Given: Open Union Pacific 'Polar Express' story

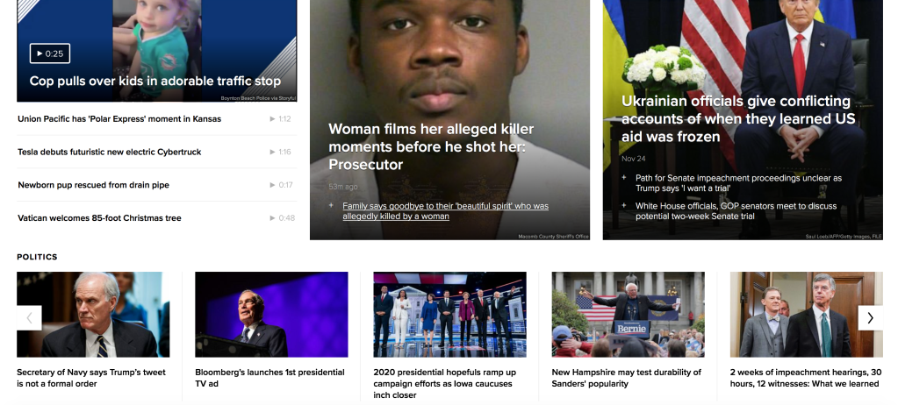Looking at the screenshot, I should click(x=119, y=118).
